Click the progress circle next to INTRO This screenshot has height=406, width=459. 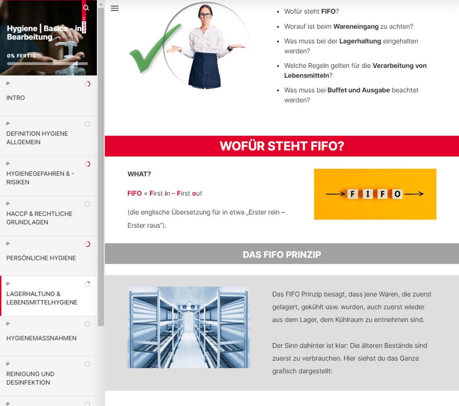tap(87, 84)
